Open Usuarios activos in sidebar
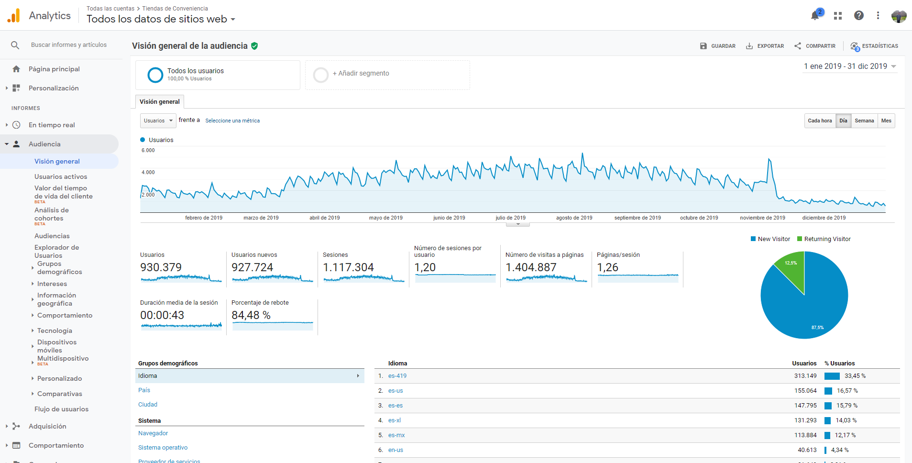This screenshot has height=463, width=912. pos(61,176)
